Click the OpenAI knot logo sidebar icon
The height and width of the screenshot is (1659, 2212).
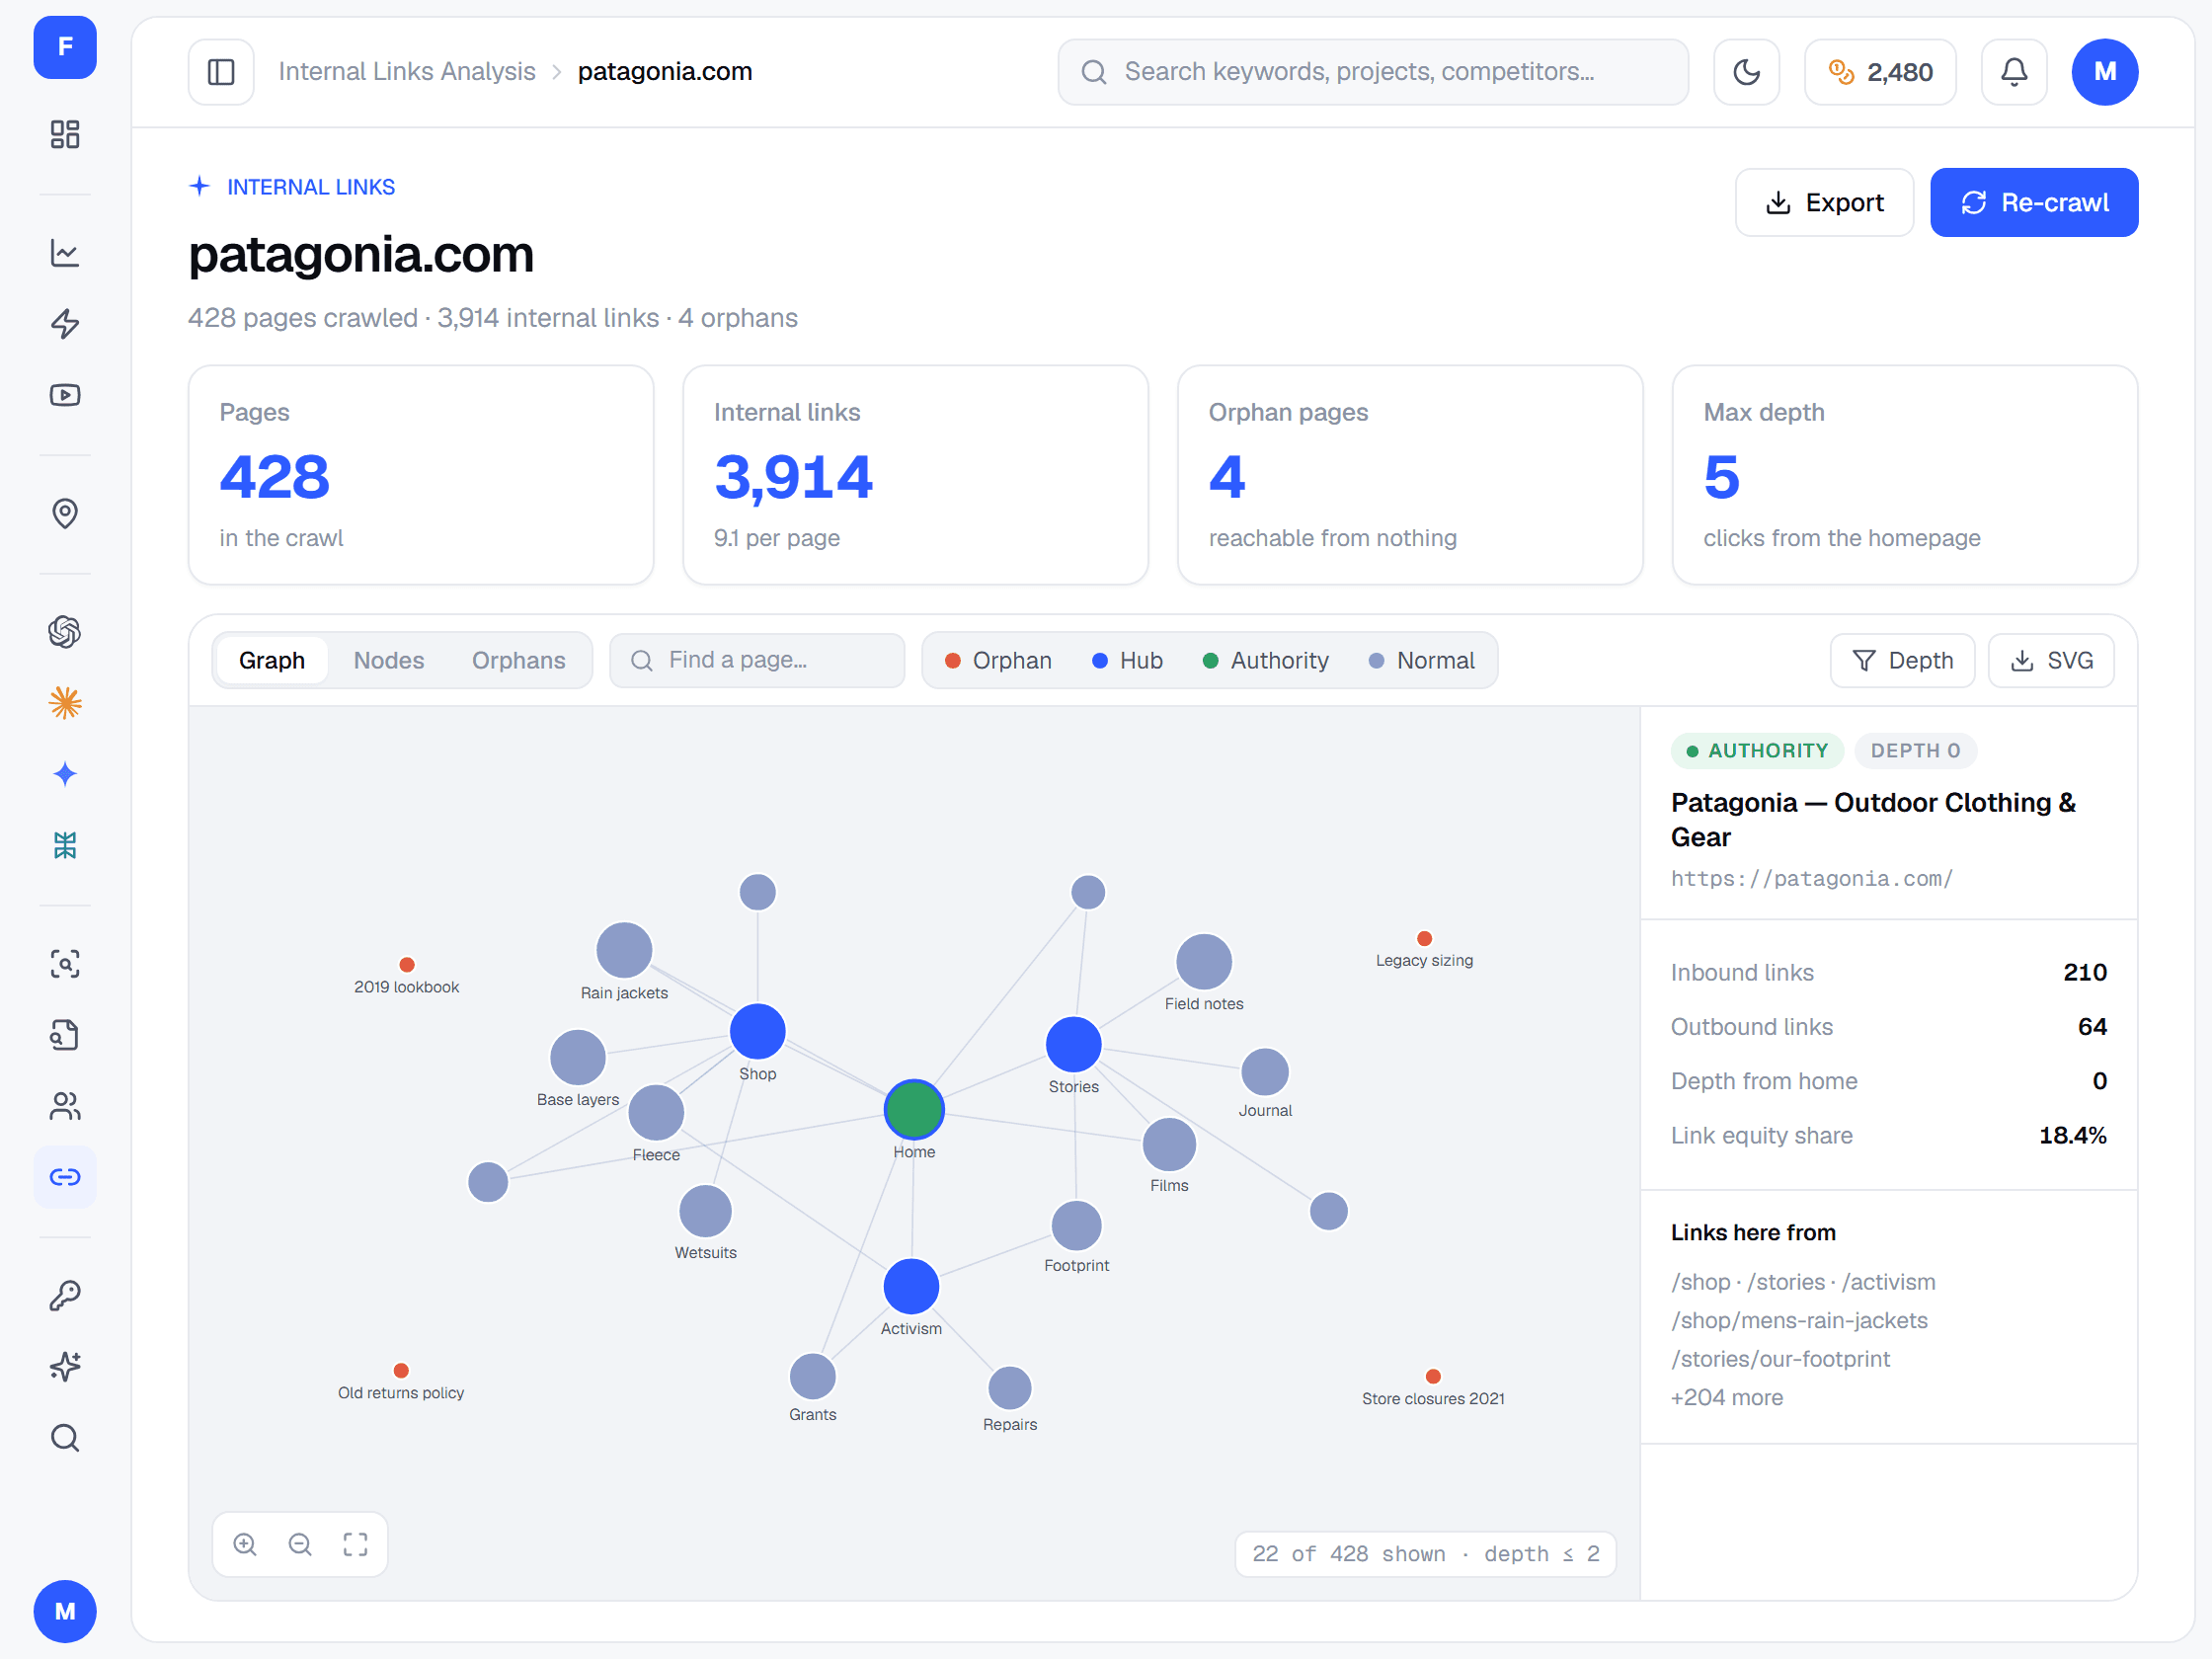click(x=65, y=632)
